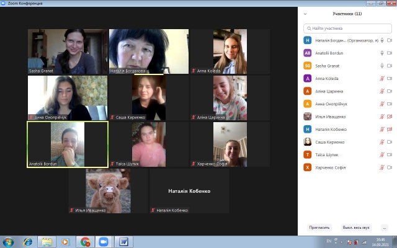Image resolution: width=397 pixels, height=248 pixels.
Task: Click Саша Кириенко profile picture in list
Action: [308, 142]
